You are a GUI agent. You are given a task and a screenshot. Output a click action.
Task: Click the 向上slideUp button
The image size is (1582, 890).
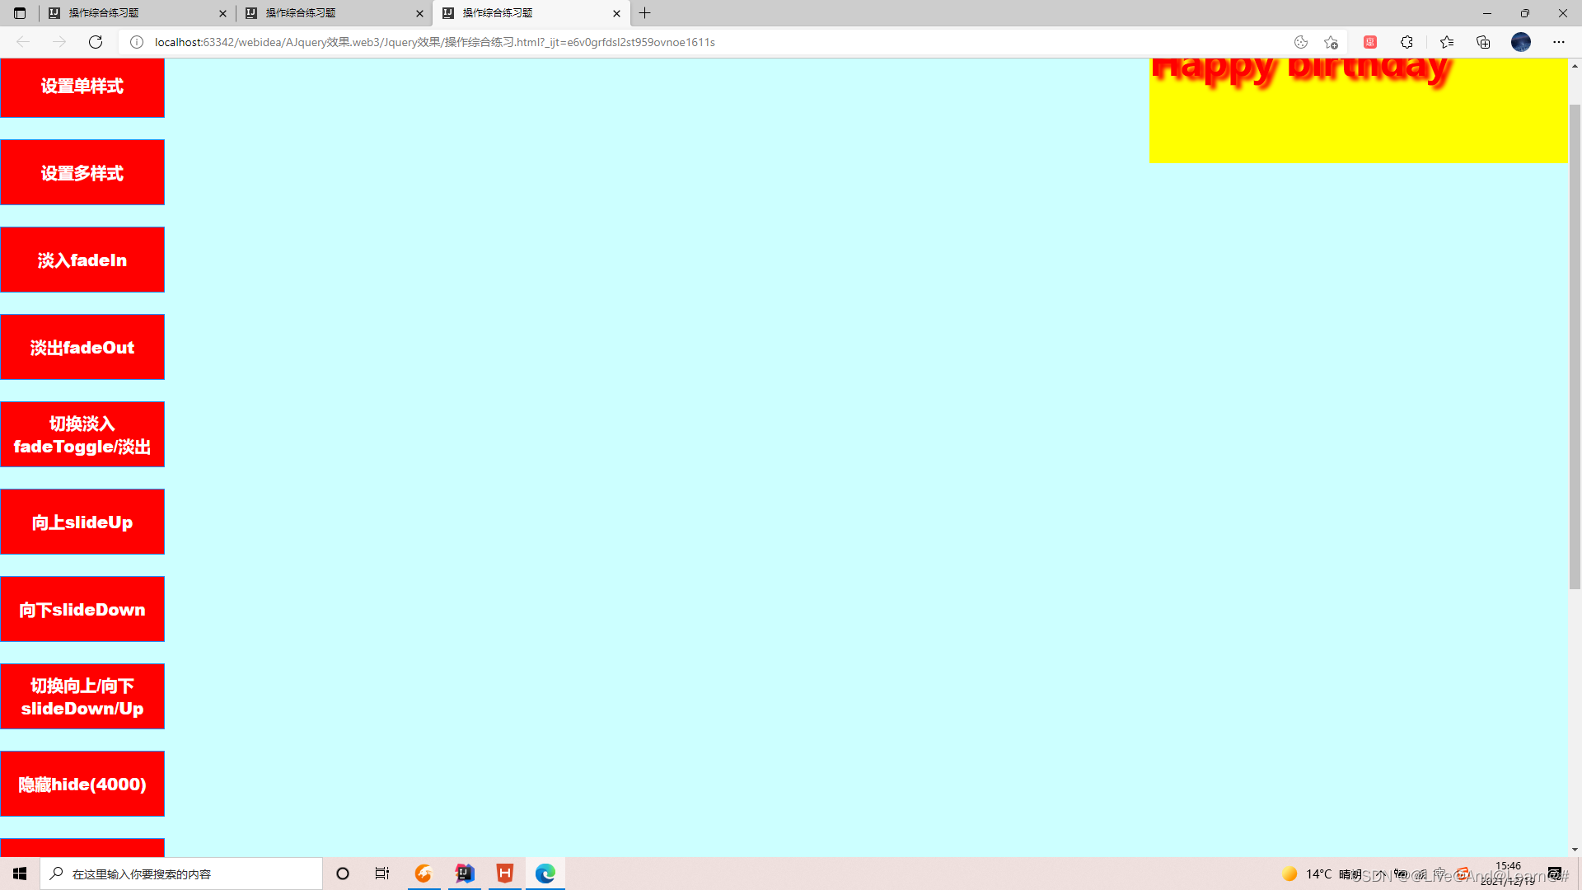click(82, 522)
